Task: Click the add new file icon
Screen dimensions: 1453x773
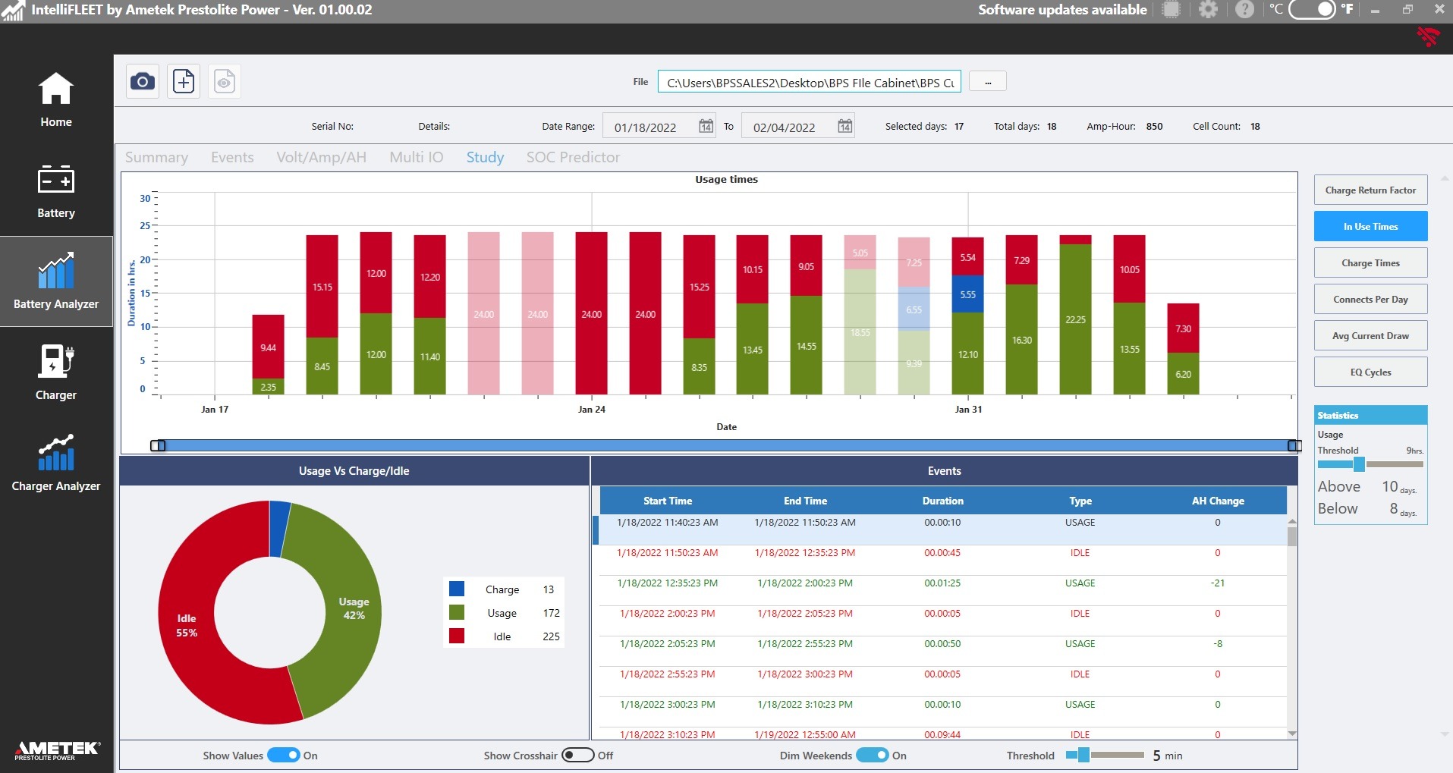Action: pyautogui.click(x=184, y=81)
